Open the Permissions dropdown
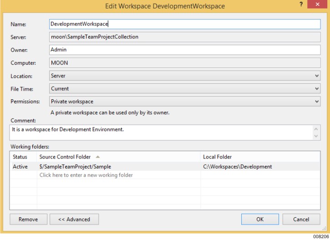Viewport: 330px width, 240px height. pos(184,102)
